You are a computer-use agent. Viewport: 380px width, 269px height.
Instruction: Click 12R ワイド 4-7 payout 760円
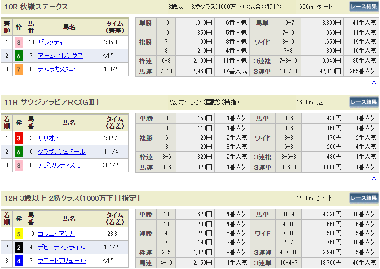334,242
